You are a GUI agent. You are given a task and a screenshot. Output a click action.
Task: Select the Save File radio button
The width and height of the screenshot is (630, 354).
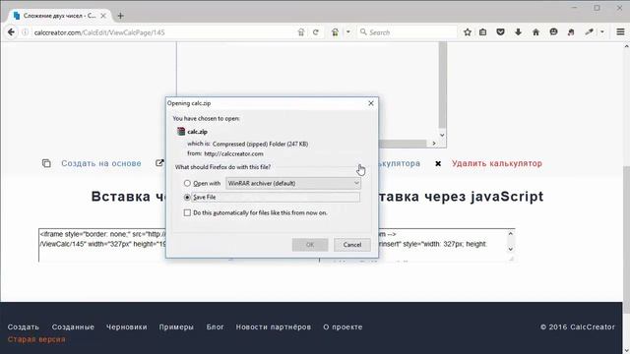pos(187,197)
